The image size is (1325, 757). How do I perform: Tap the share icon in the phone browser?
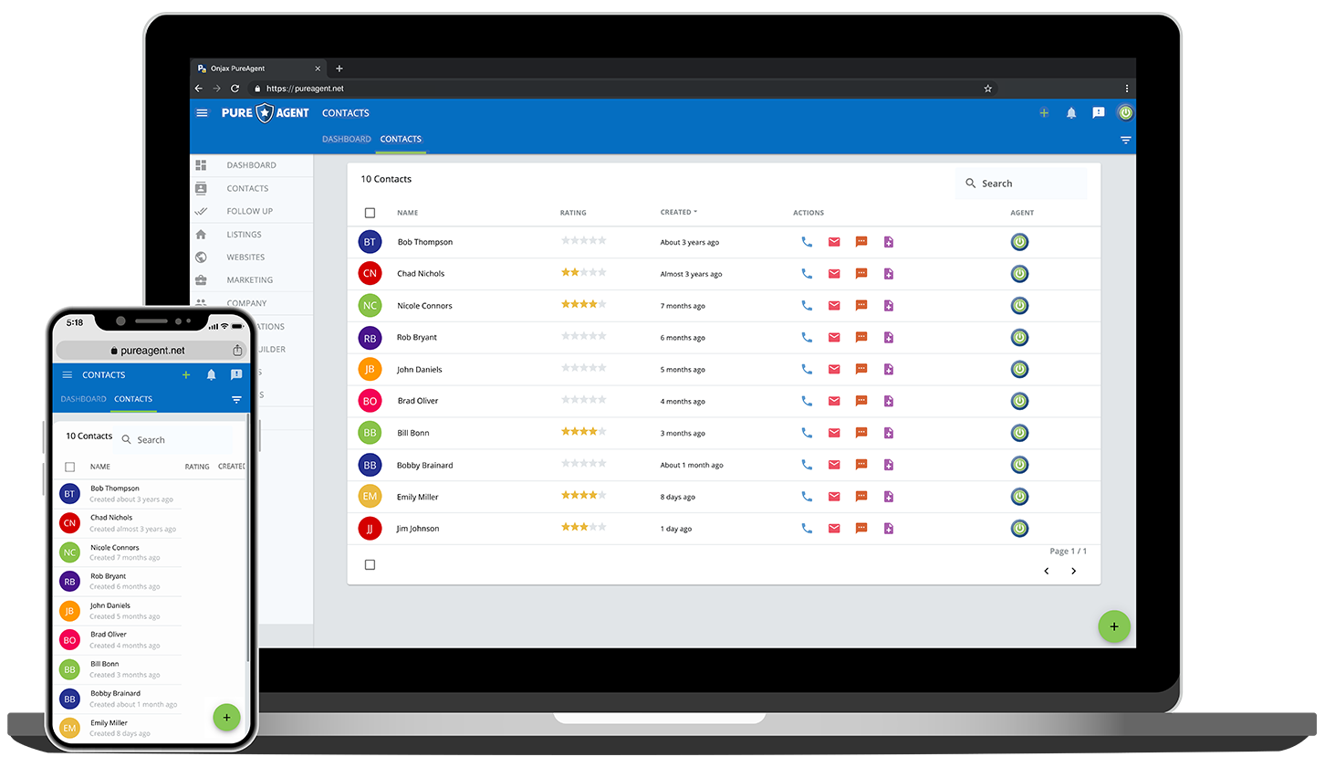click(x=237, y=350)
